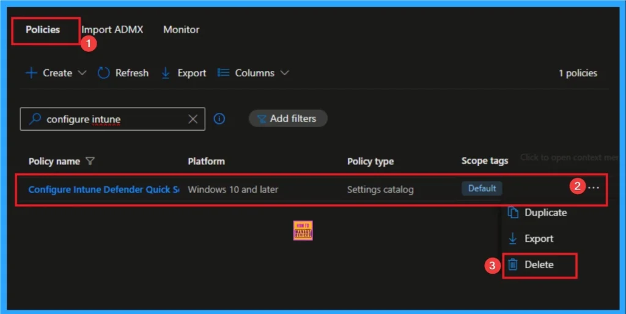Click the 'Settings catalog' cell
The width and height of the screenshot is (626, 314).
(x=380, y=189)
